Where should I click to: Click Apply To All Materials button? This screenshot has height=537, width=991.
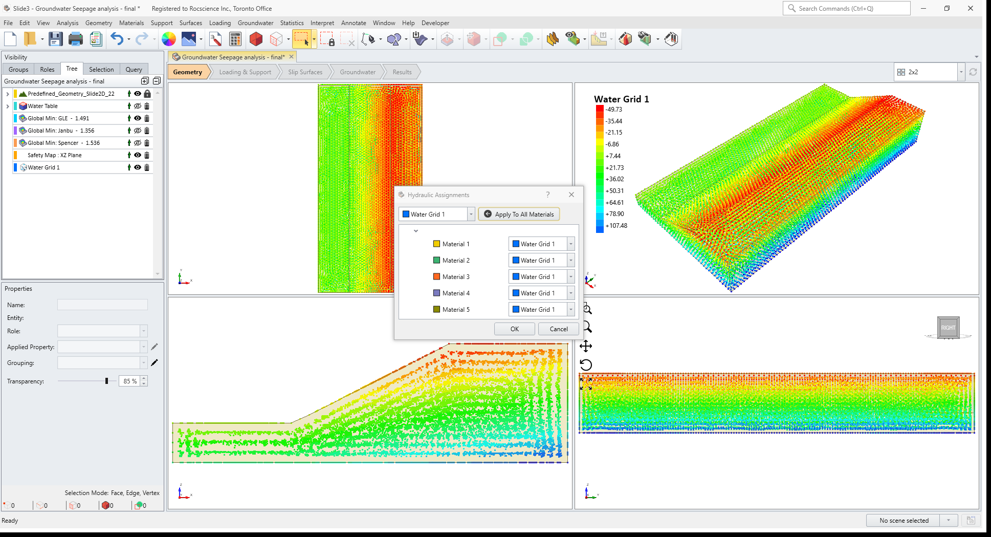[x=518, y=214]
